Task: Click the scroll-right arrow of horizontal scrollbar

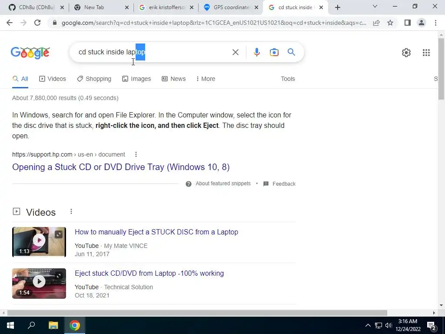Action: [x=434, y=313]
